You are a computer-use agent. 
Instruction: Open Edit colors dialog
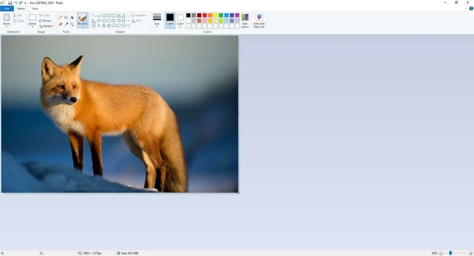245,21
